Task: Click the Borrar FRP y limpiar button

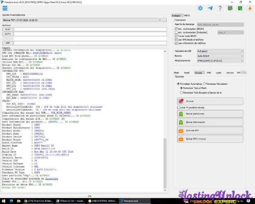Action: (x=210, y=139)
